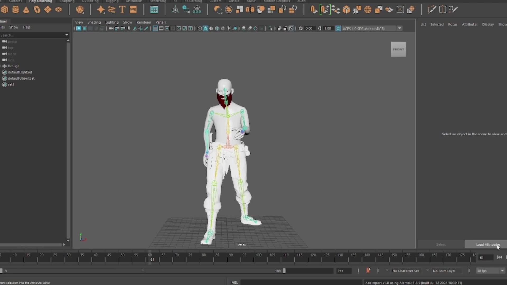Toggle grid display in the viewport
The width and height of the screenshot is (507, 285).
[155, 28]
